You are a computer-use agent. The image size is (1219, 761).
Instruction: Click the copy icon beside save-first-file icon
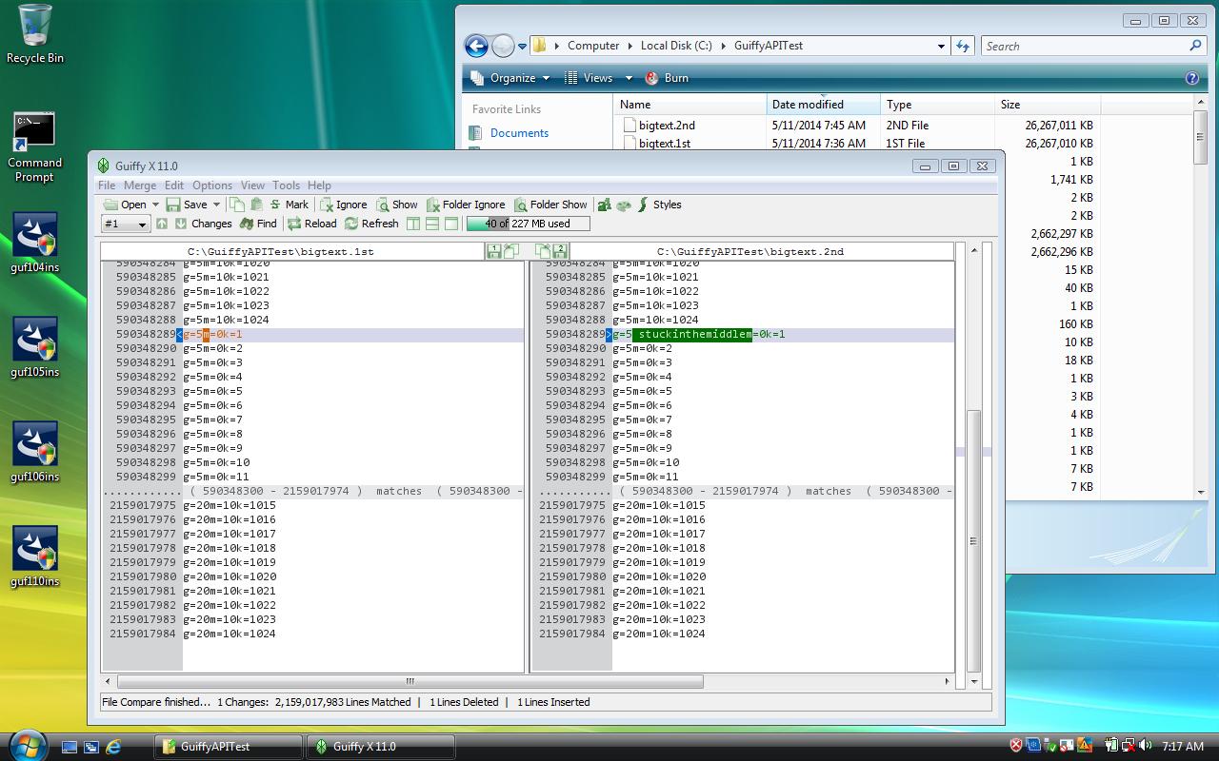tap(511, 251)
